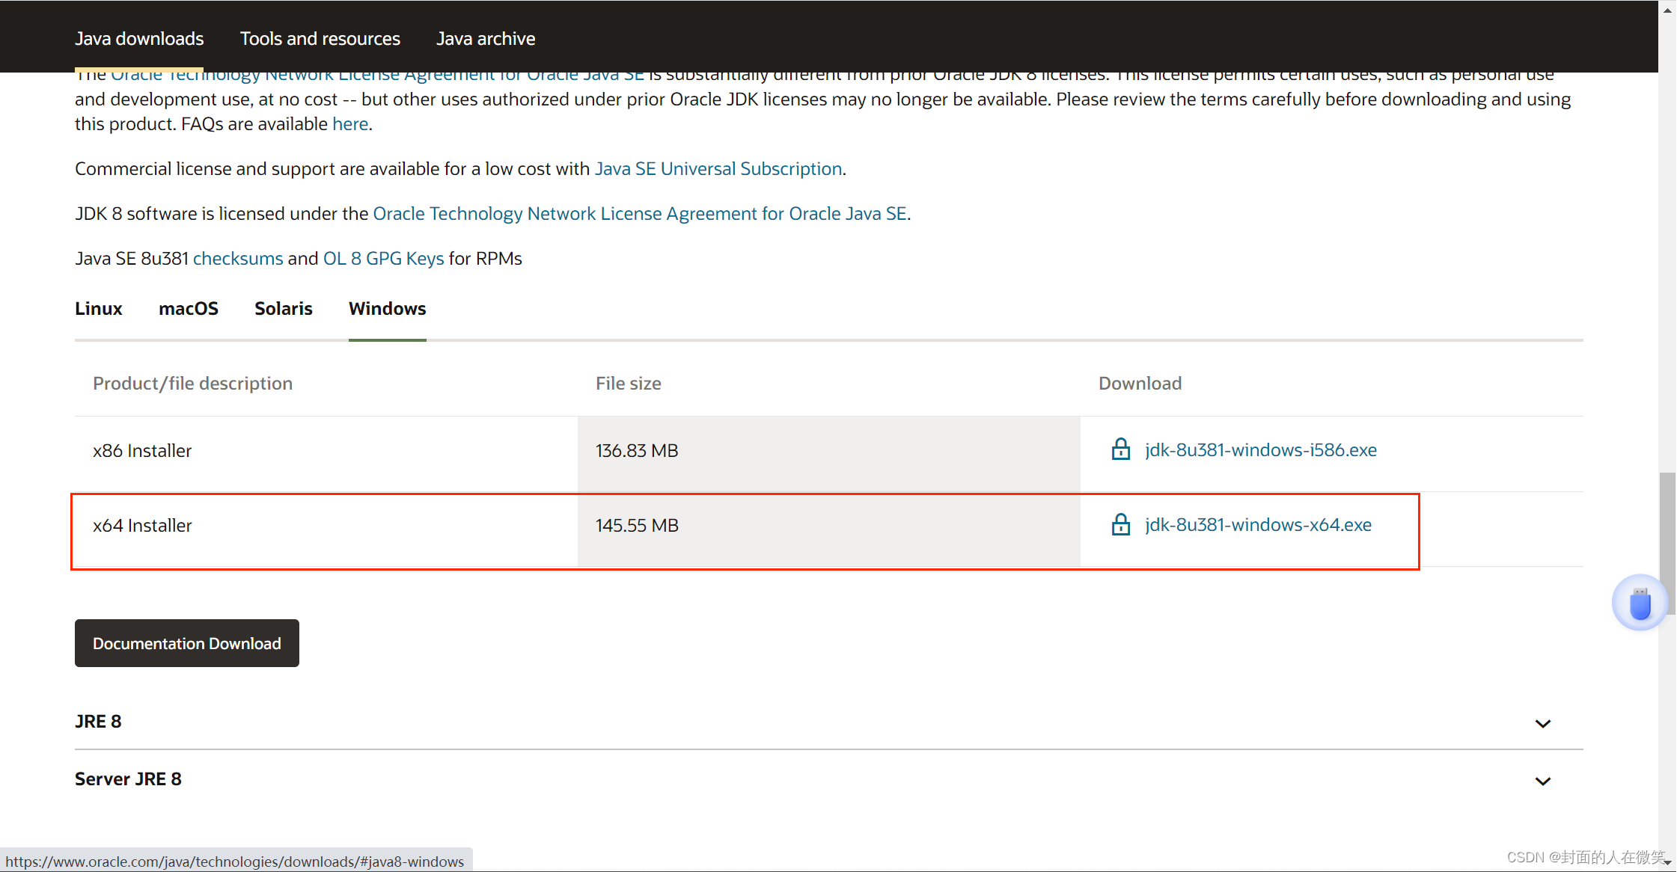Switch to the macOS tab
Image resolution: width=1677 pixels, height=872 pixels.
pos(188,308)
